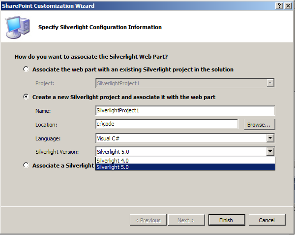This screenshot has width=295, height=235.
Task: Expand the Language dropdown arrow
Action: click(x=270, y=138)
